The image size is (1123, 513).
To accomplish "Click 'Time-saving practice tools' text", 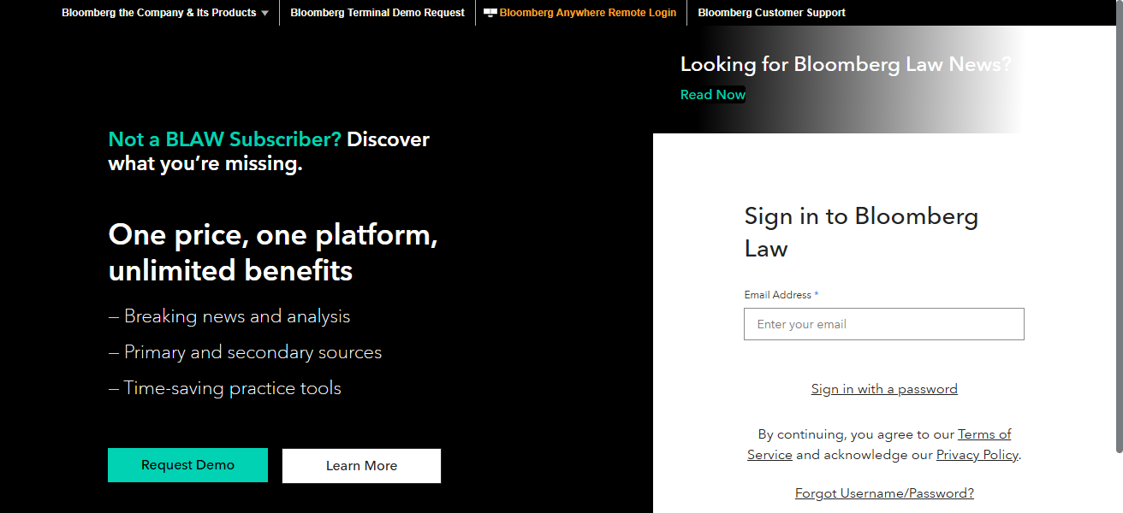I will click(x=224, y=388).
